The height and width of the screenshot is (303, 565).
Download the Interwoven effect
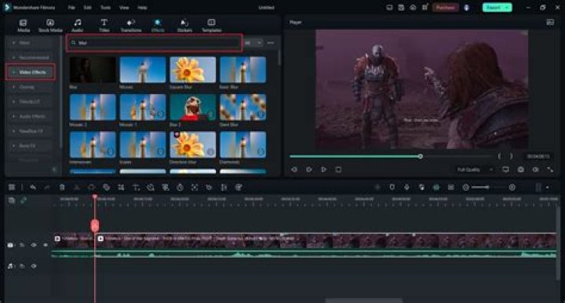coord(111,151)
